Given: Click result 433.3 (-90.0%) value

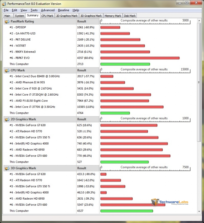Looking at the screenshot, I should click(x=86, y=174).
